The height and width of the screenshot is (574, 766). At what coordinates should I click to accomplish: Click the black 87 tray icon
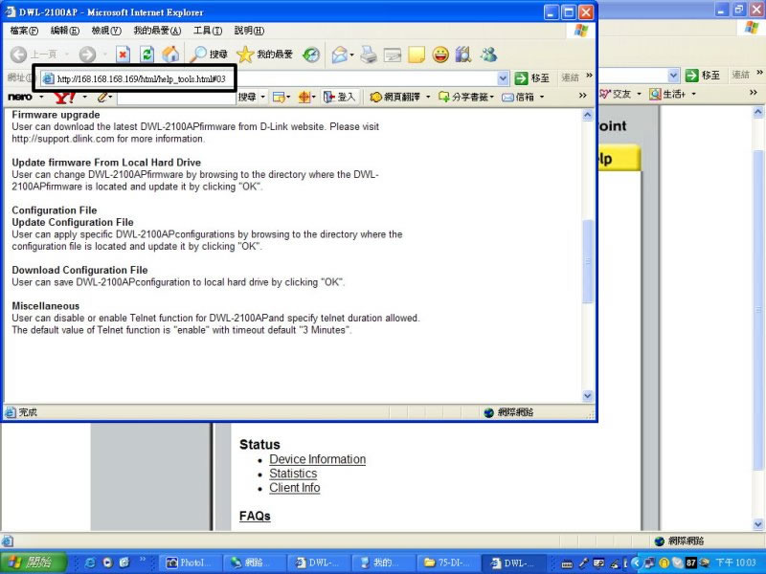tap(690, 563)
